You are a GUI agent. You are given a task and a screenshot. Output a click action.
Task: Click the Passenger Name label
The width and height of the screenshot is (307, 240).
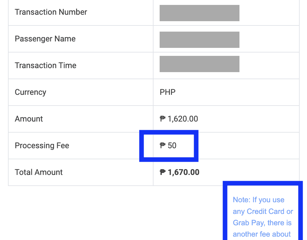coord(45,39)
